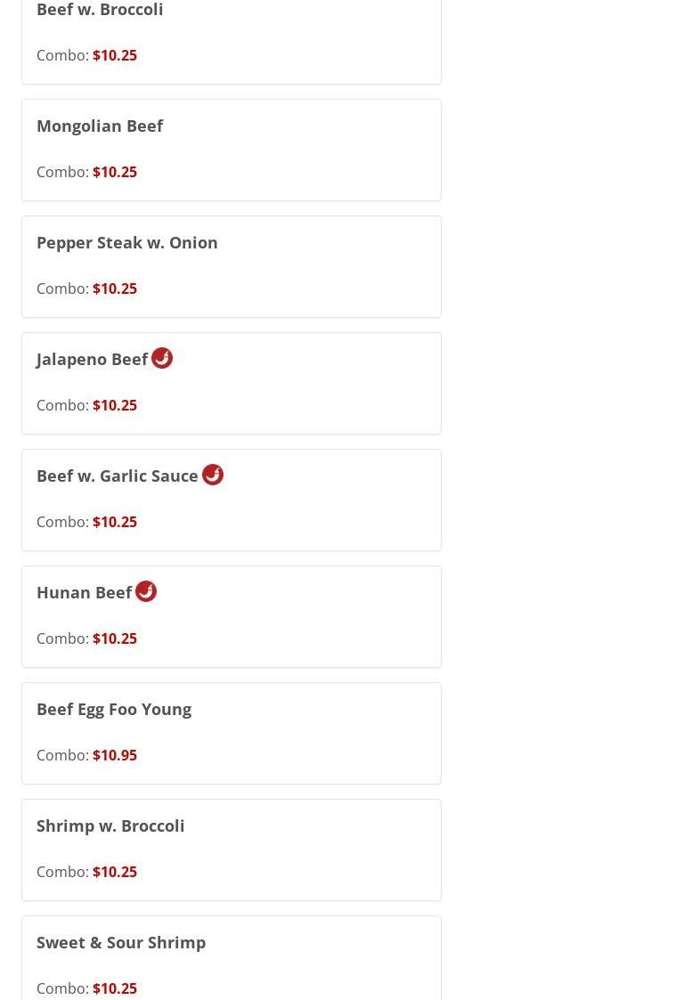Click the Shrimp w. Broccoli combo price
699x1000 pixels.
coord(115,872)
